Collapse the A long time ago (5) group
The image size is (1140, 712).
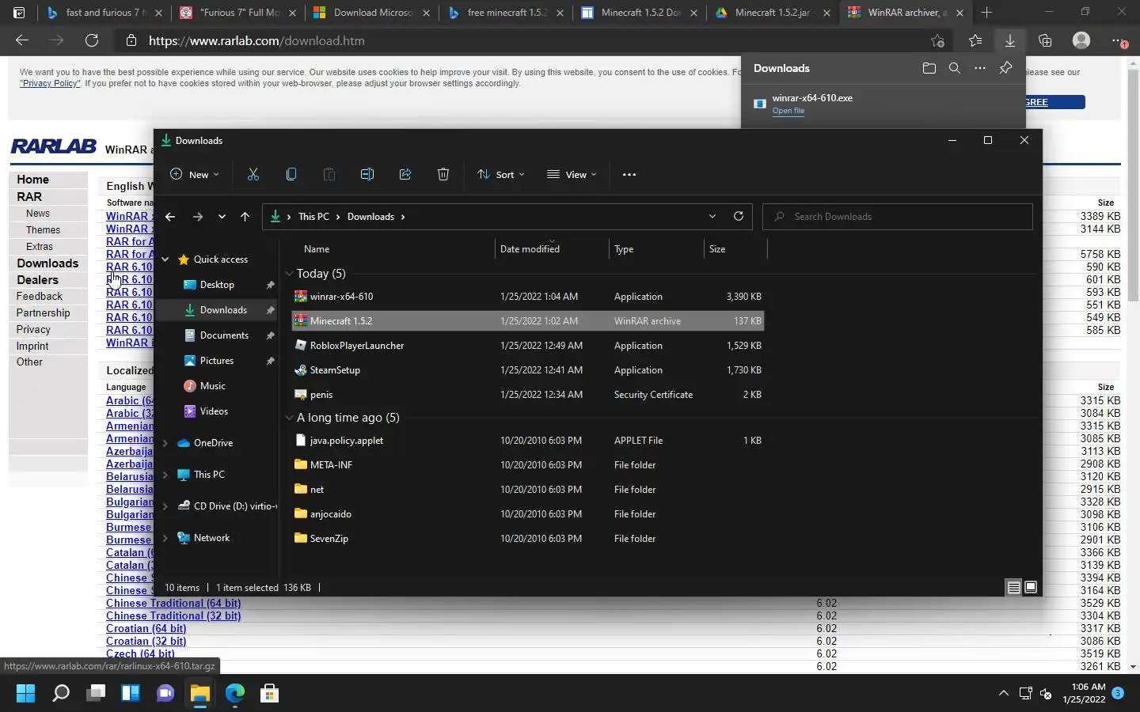[289, 417]
